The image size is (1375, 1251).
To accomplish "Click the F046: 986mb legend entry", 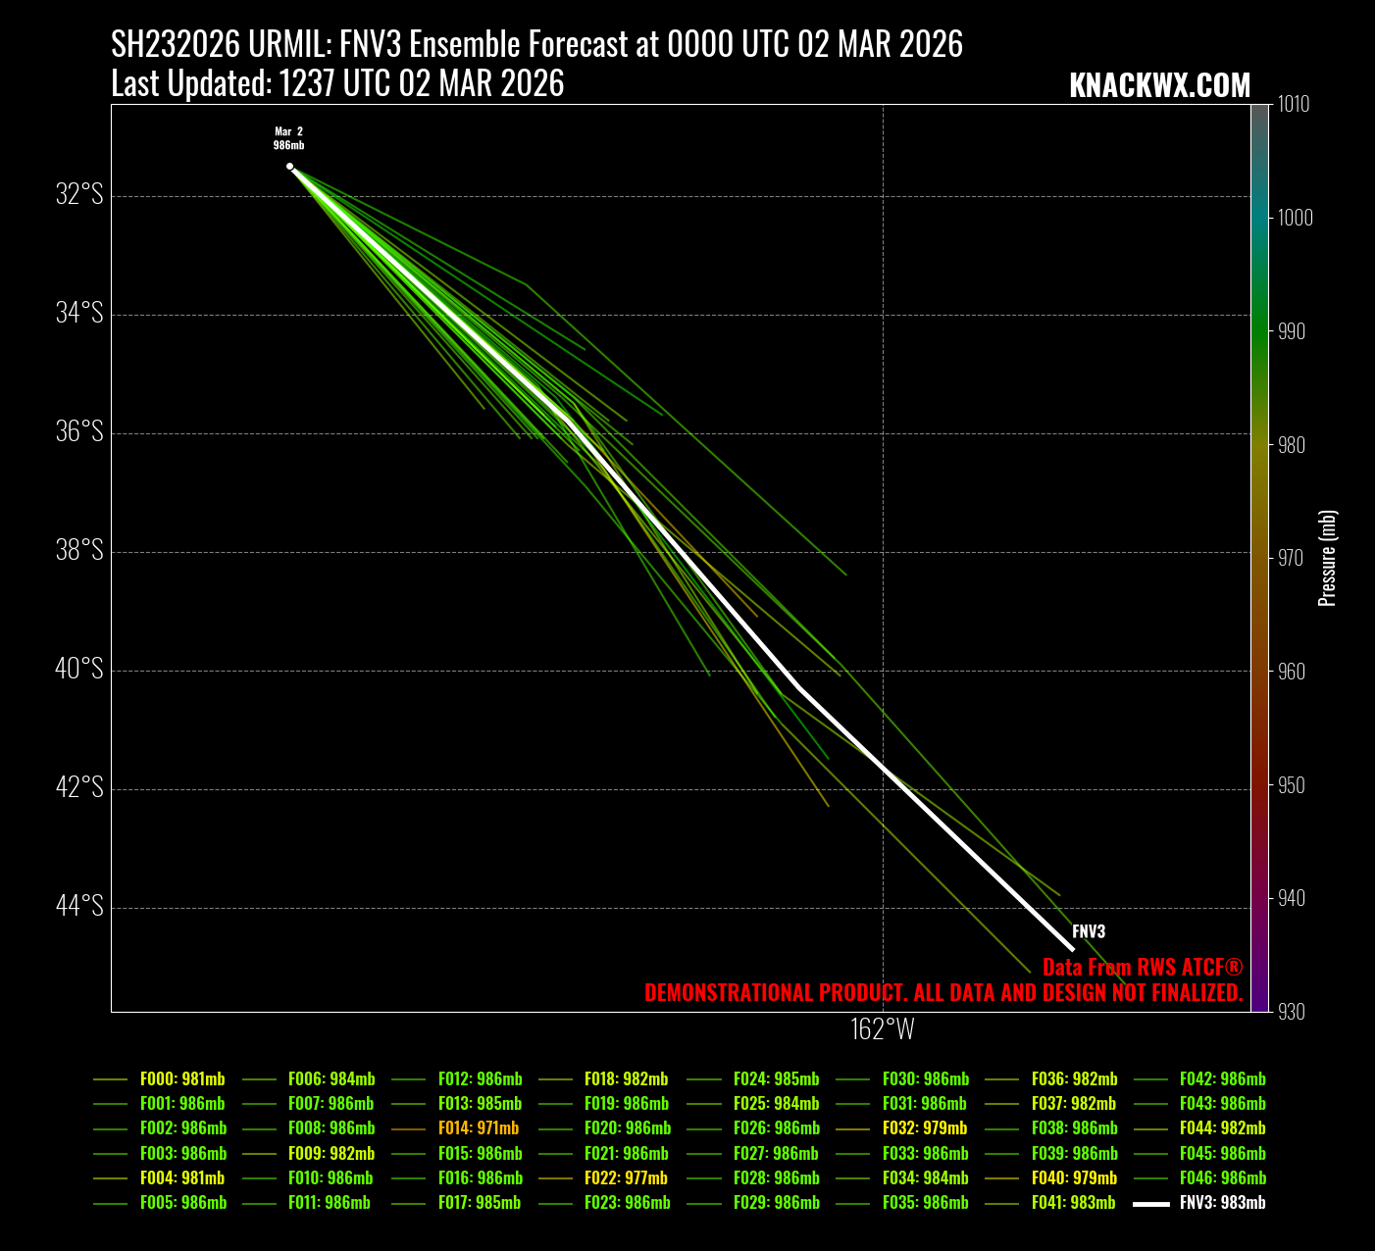I will click(1222, 1178).
